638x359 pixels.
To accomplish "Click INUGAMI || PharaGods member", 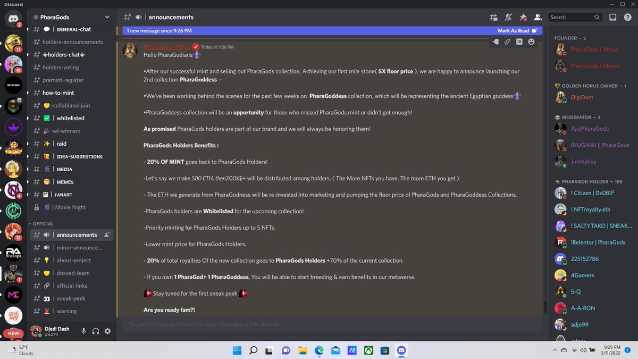I will [600, 145].
